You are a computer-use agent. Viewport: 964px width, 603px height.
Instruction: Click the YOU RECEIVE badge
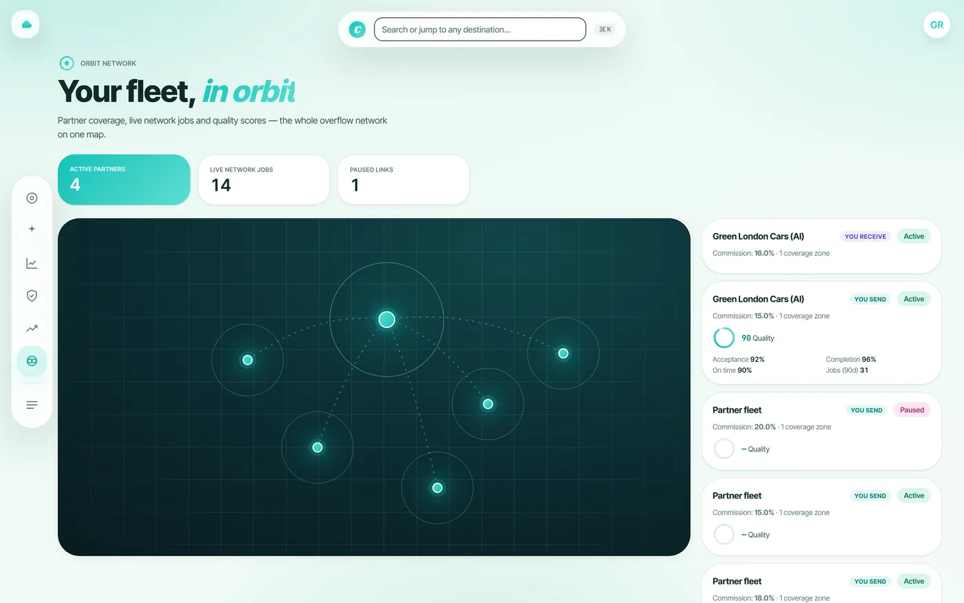pos(865,236)
